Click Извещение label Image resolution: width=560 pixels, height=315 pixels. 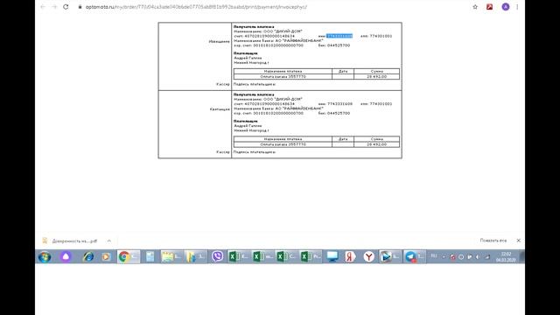click(220, 41)
